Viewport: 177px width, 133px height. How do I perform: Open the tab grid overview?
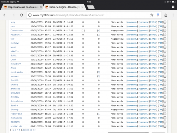(173, 7)
